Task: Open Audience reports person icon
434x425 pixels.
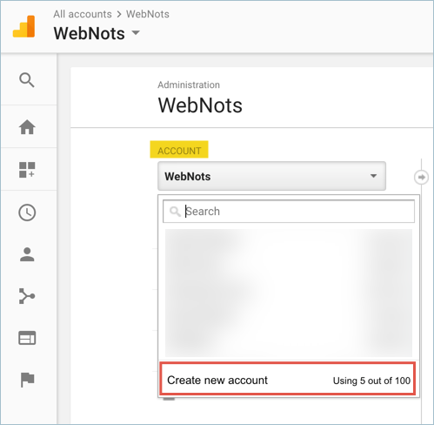Action: click(x=27, y=254)
